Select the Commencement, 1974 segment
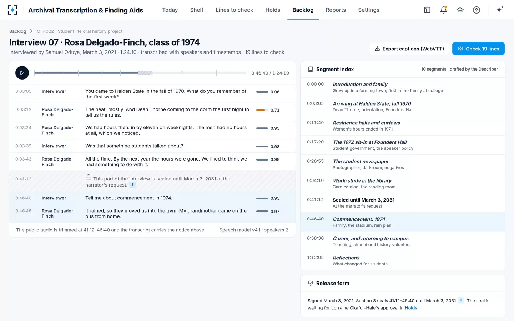The image size is (514, 321). 403,222
